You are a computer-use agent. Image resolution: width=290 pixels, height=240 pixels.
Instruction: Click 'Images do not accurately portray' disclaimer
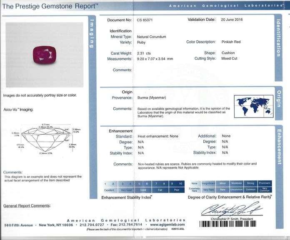click(40, 95)
